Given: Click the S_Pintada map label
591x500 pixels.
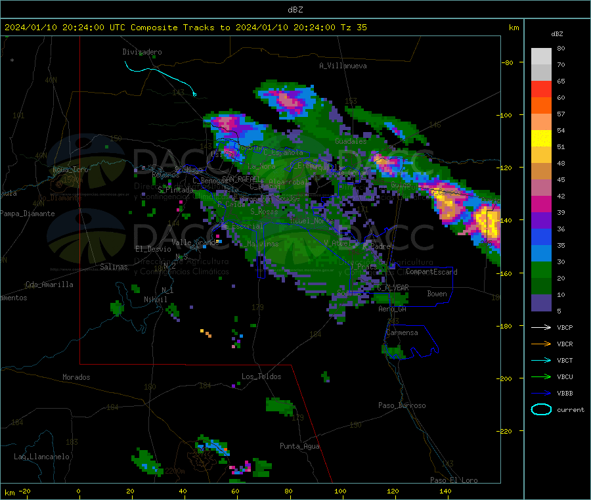Looking at the screenshot, I should coord(175,190).
